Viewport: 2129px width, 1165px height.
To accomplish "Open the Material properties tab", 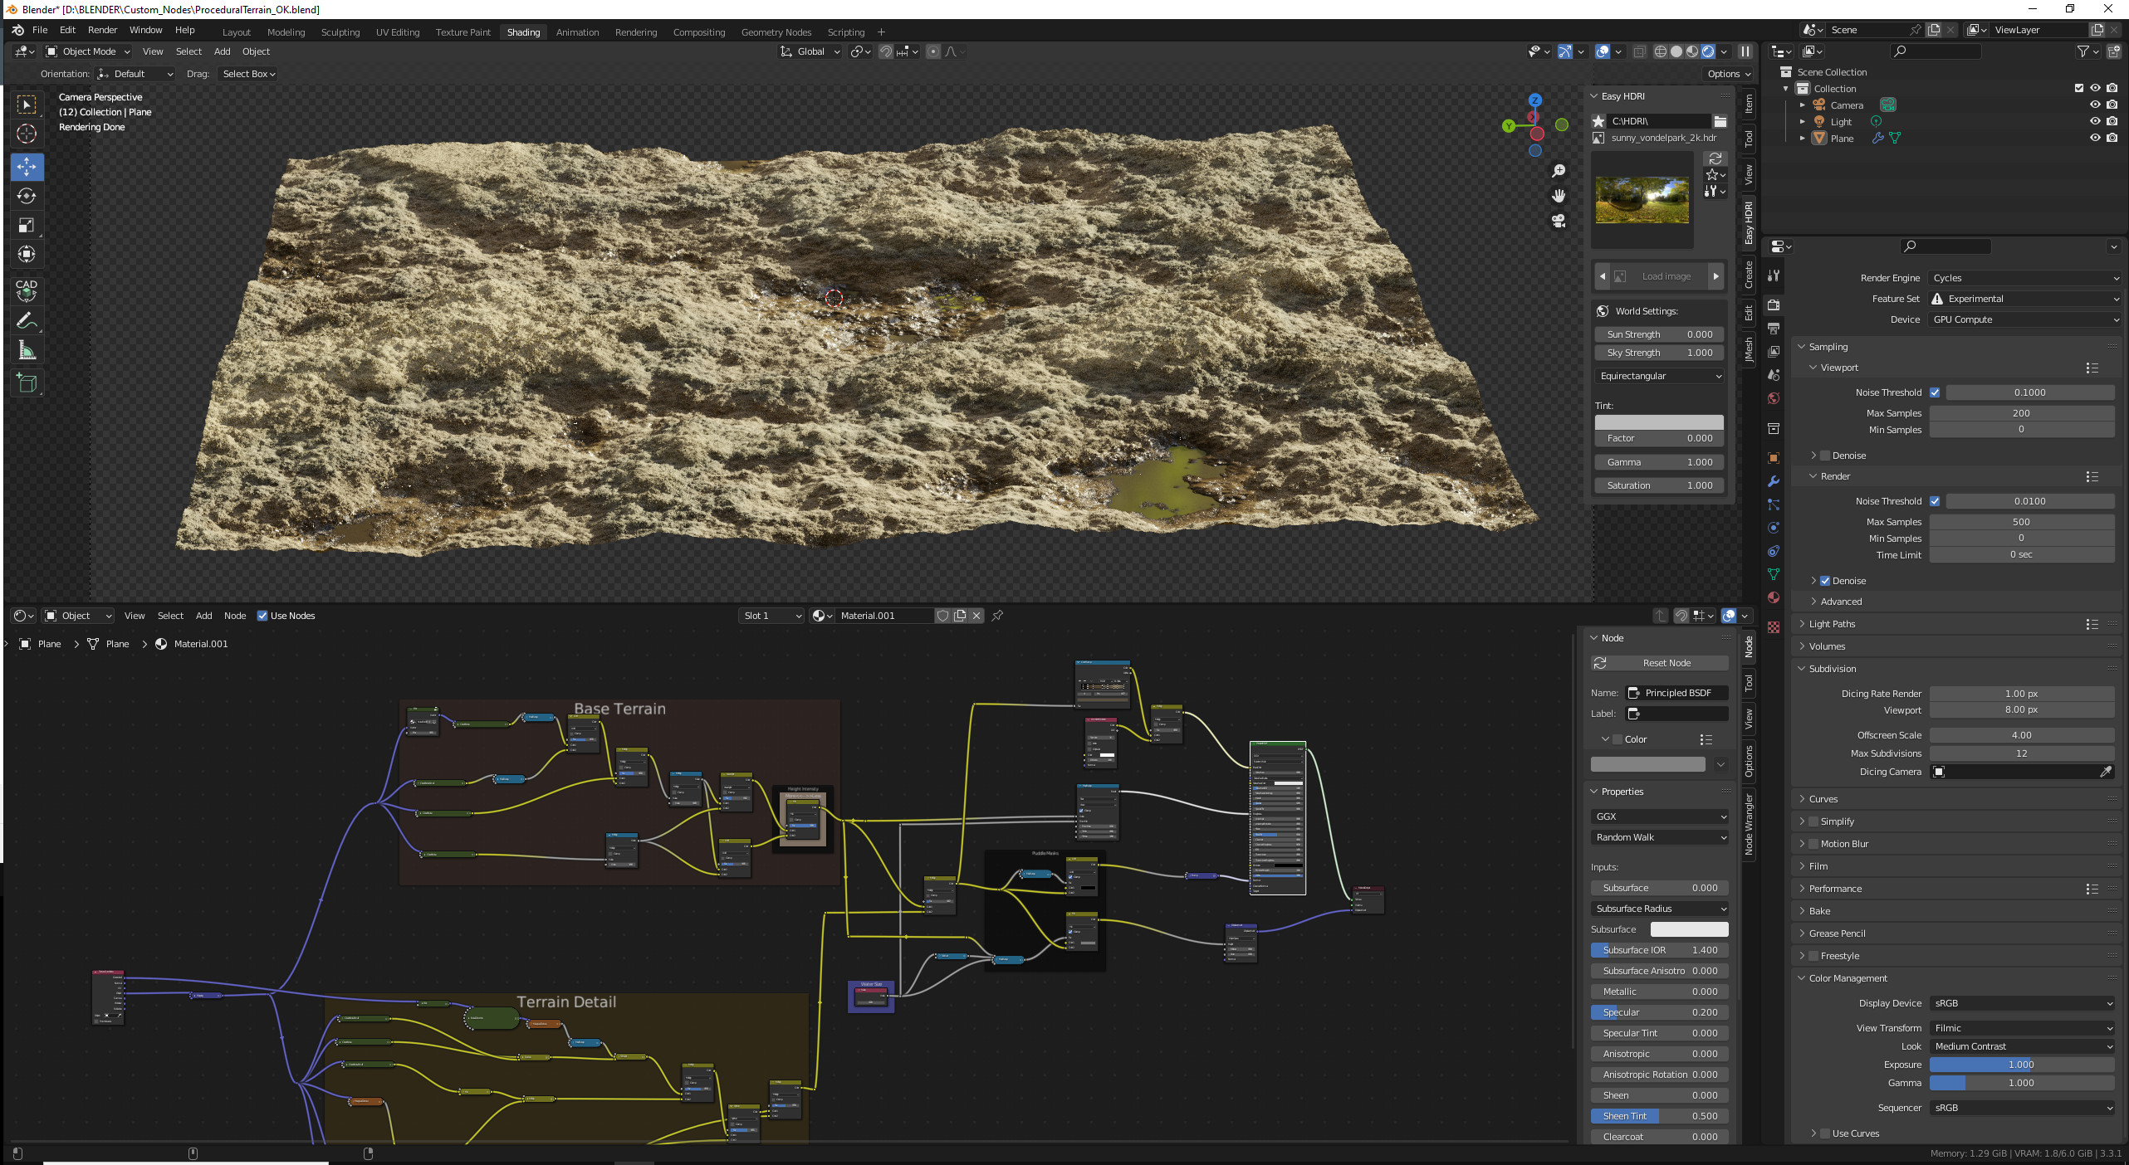I will [1774, 597].
